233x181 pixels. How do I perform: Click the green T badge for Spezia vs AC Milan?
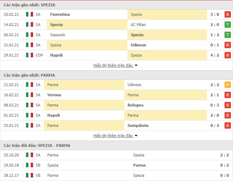pyautogui.click(x=227, y=25)
